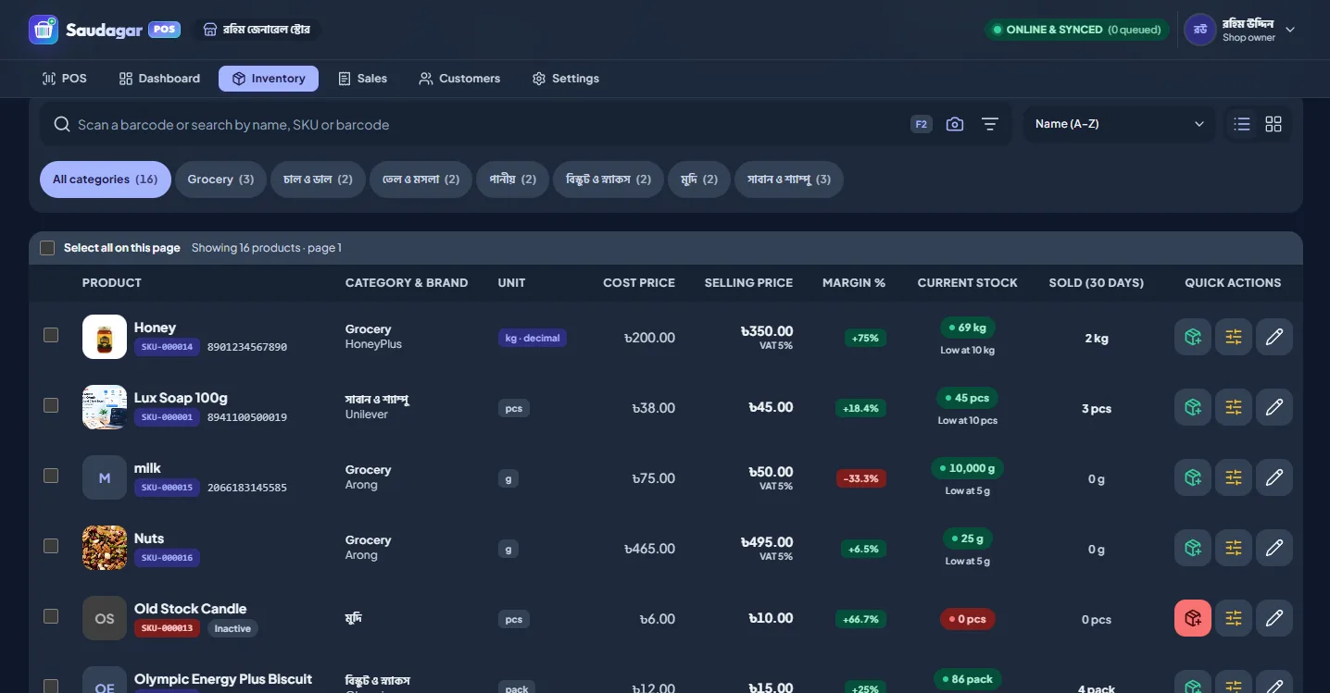This screenshot has height=693, width=1330.
Task: Tick the Select all on this page checkbox
Action: (47, 248)
